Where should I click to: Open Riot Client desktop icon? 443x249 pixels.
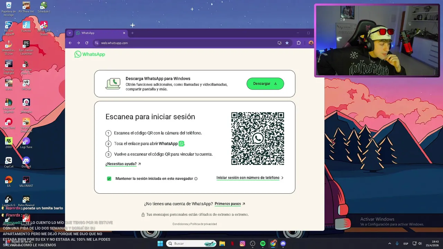coord(9,123)
